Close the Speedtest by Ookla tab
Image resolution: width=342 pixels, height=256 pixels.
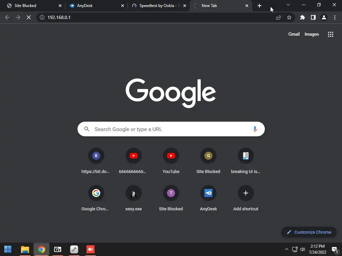coord(185,6)
